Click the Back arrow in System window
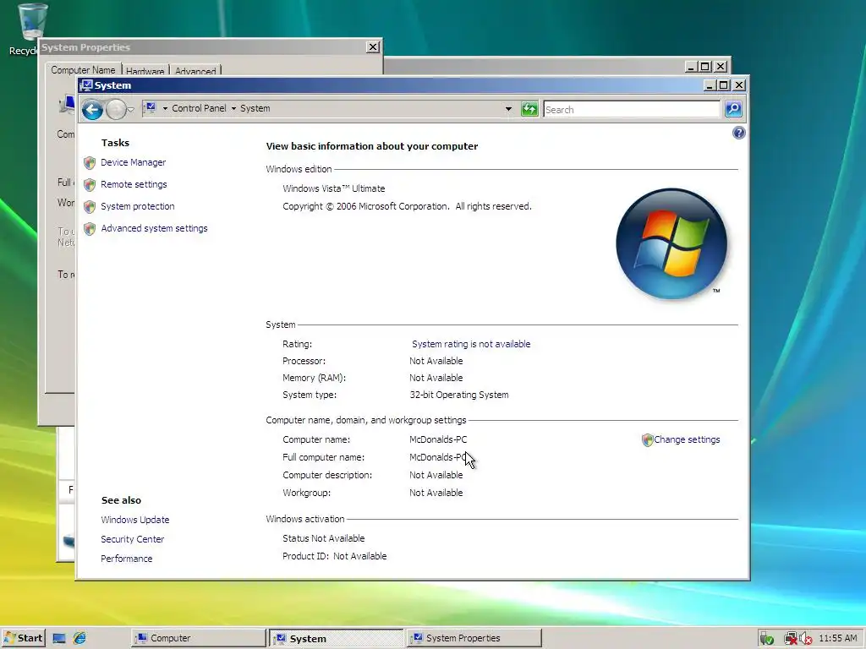This screenshot has height=649, width=866. click(92, 110)
